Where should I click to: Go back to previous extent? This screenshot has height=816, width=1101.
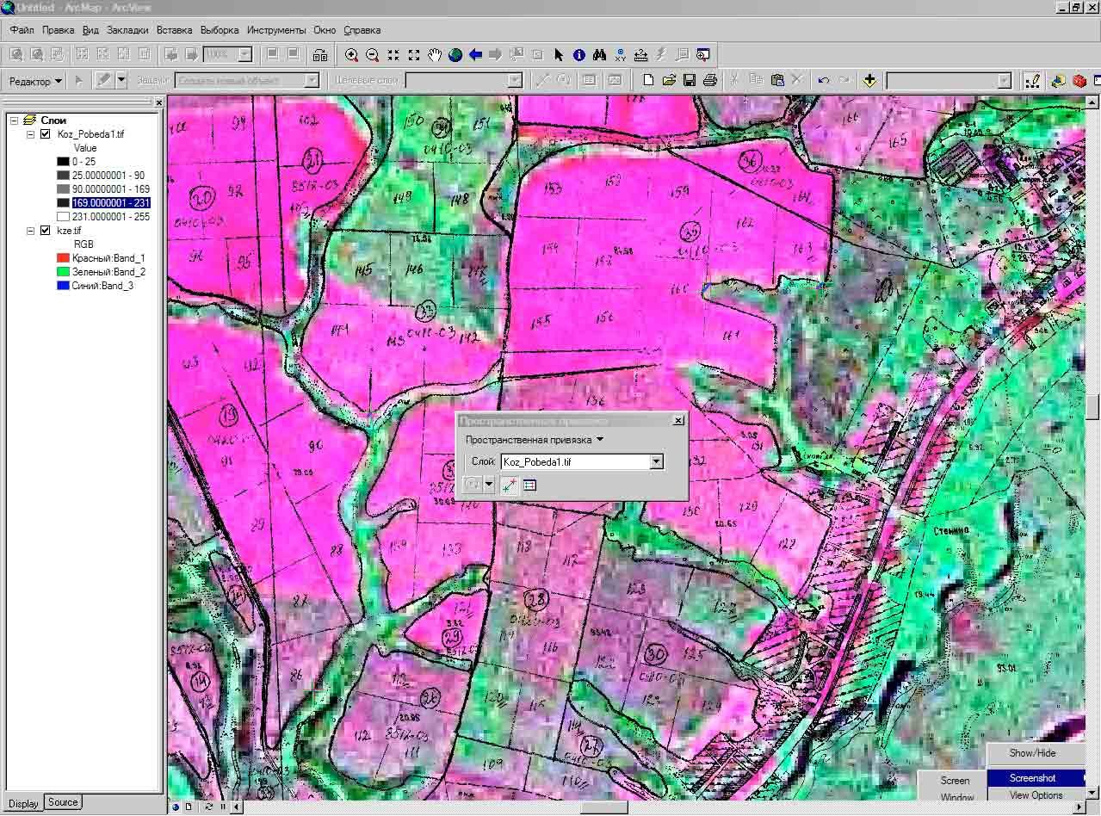pos(475,55)
